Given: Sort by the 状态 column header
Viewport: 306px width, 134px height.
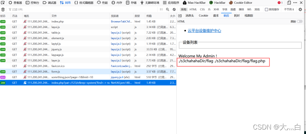Looking at the screenshot, I should tap(6, 16).
